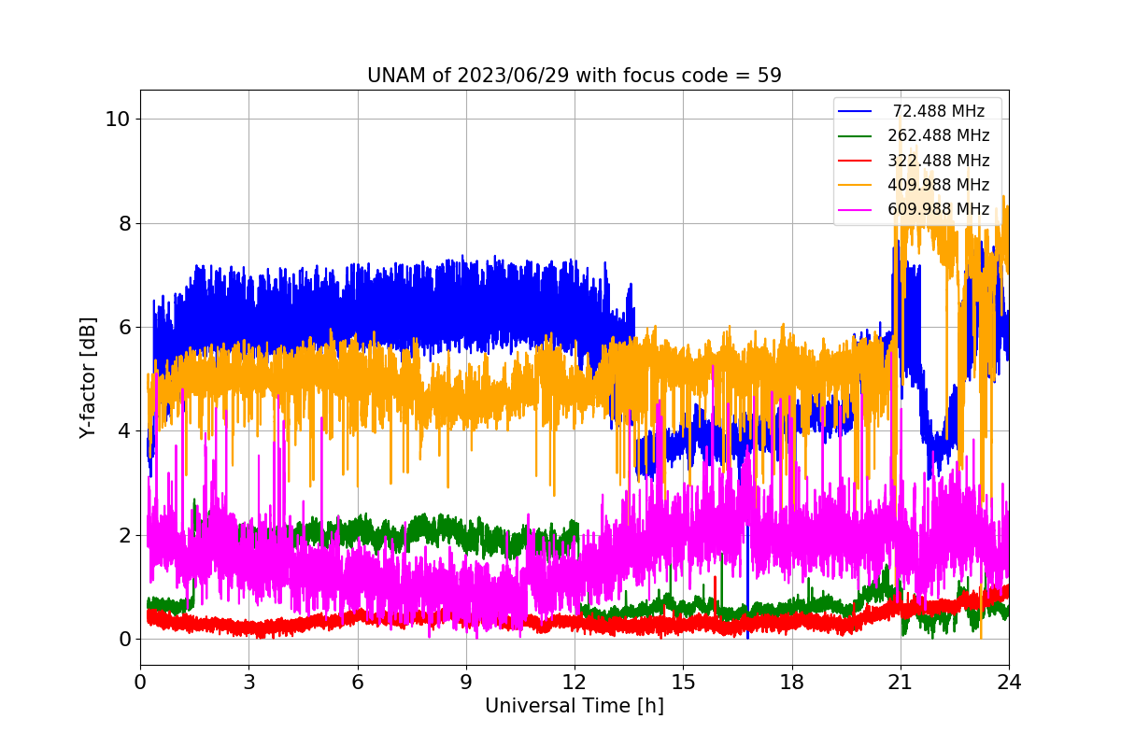This screenshot has height=747, width=1121.
Task: Click x-axis tick label '21'
Action: 901,682
